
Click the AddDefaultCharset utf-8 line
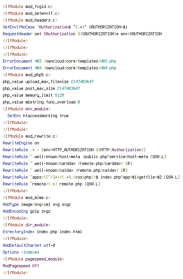pyautogui.click(x=29, y=245)
